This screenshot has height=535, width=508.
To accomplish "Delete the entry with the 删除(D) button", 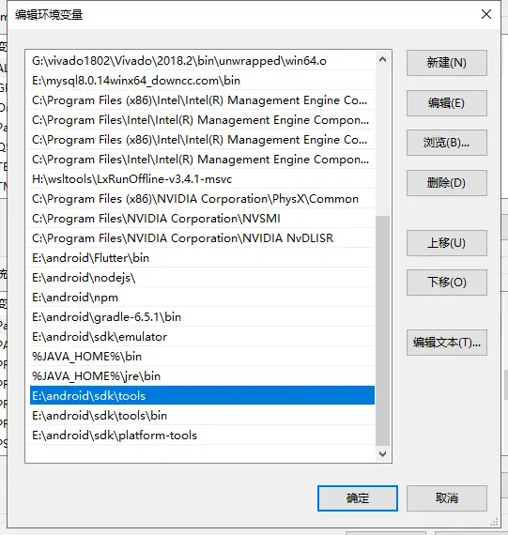I will (x=447, y=183).
